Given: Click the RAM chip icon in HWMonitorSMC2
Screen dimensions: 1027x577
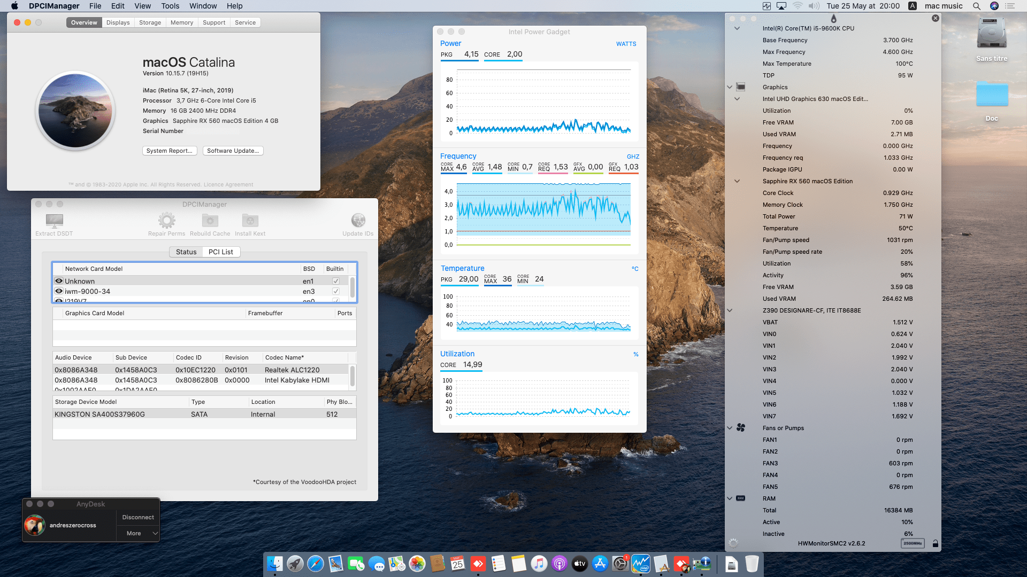Looking at the screenshot, I should tap(741, 498).
